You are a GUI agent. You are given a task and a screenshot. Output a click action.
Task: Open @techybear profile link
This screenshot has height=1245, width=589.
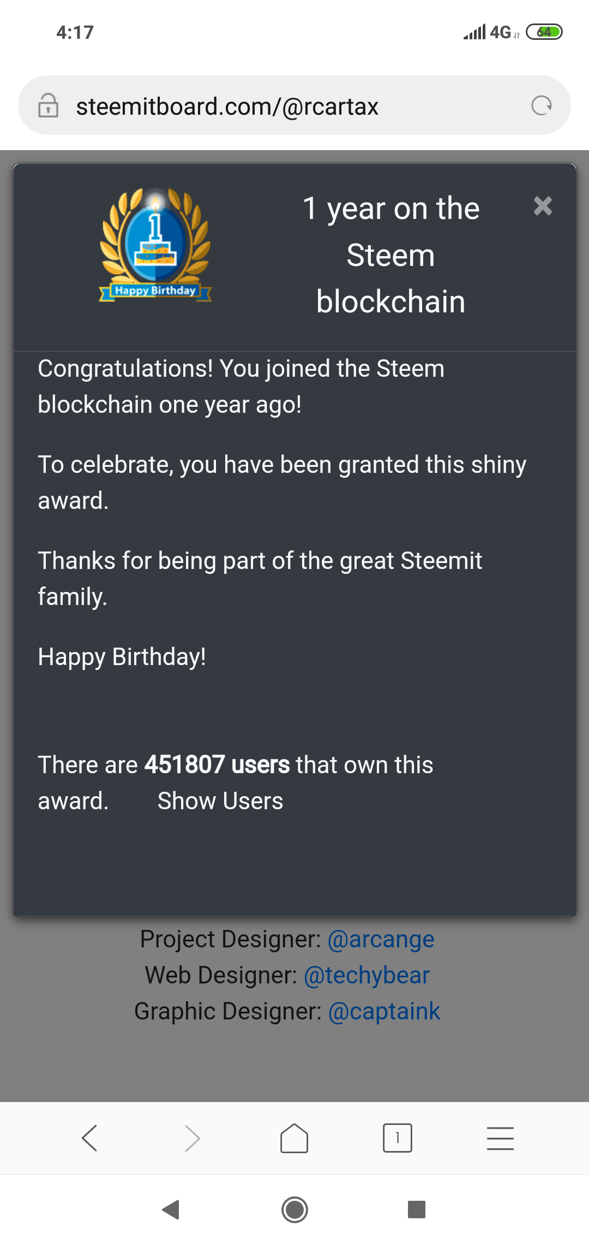pyautogui.click(x=366, y=975)
